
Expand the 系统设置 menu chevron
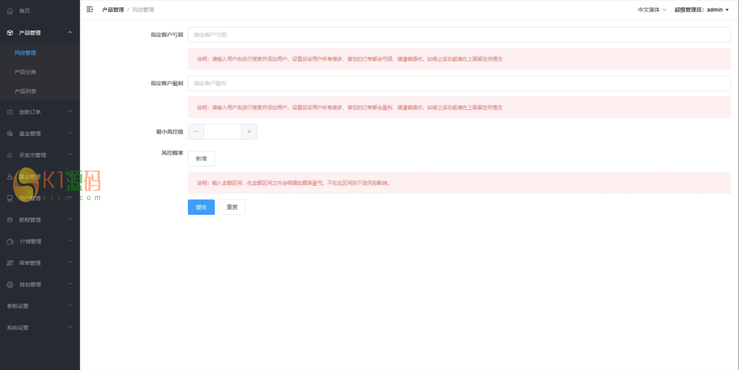click(70, 327)
